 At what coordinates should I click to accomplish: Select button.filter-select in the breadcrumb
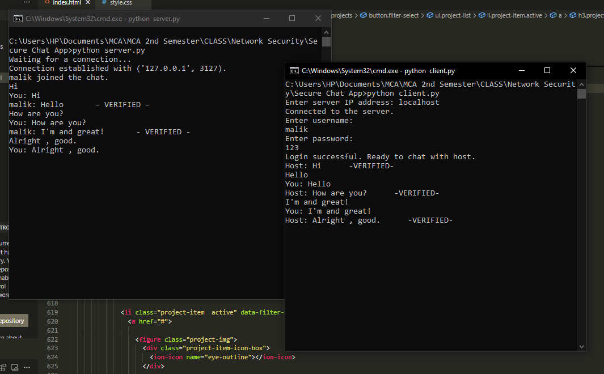tap(393, 15)
